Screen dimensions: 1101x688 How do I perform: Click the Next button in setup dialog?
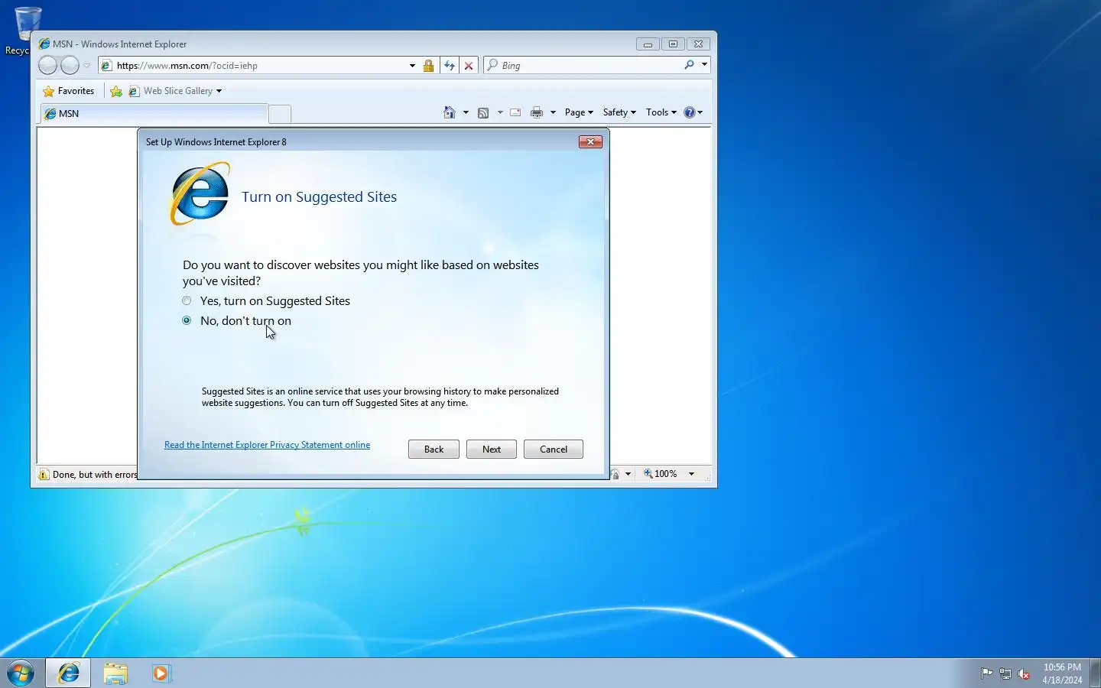point(492,449)
